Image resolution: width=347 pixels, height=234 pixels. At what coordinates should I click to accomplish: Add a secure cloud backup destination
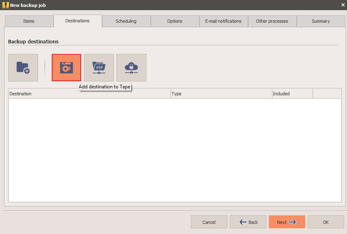point(131,67)
